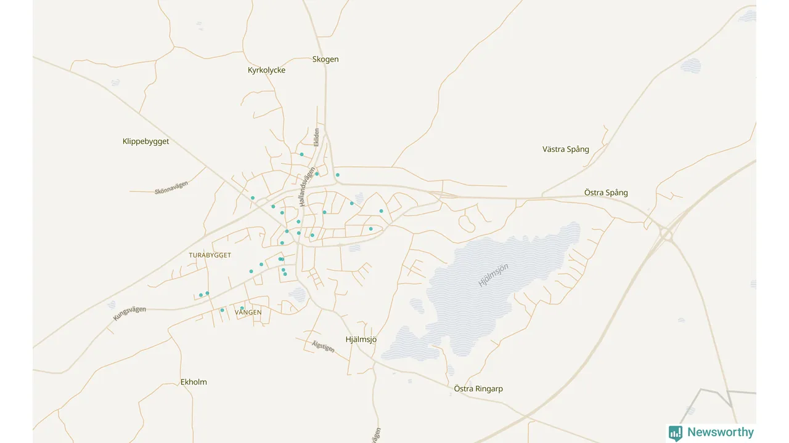Click the Skogen place label
The width and height of the screenshot is (789, 443).
click(325, 60)
